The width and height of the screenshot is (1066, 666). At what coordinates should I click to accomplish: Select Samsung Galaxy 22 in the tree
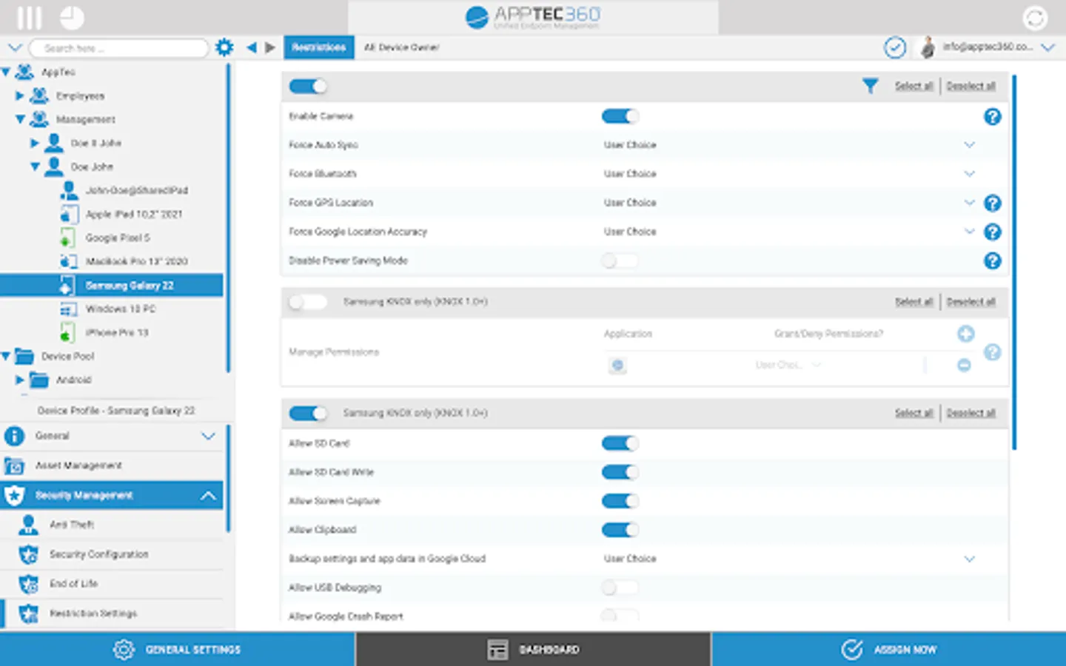pyautogui.click(x=112, y=286)
